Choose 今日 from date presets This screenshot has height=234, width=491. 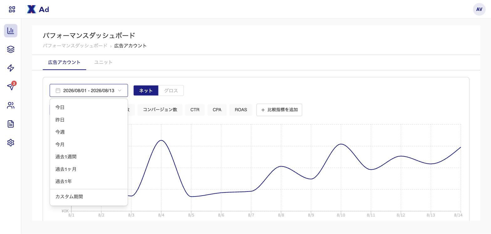click(x=89, y=107)
